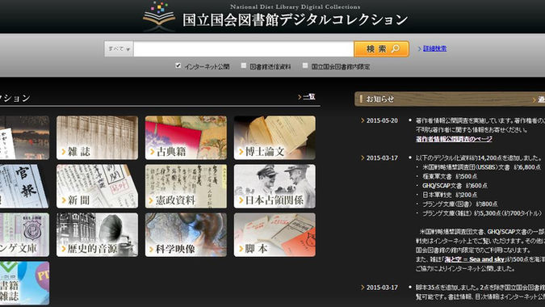
Task: Click the 2015-05-20 date text
Action: [x=382, y=120]
